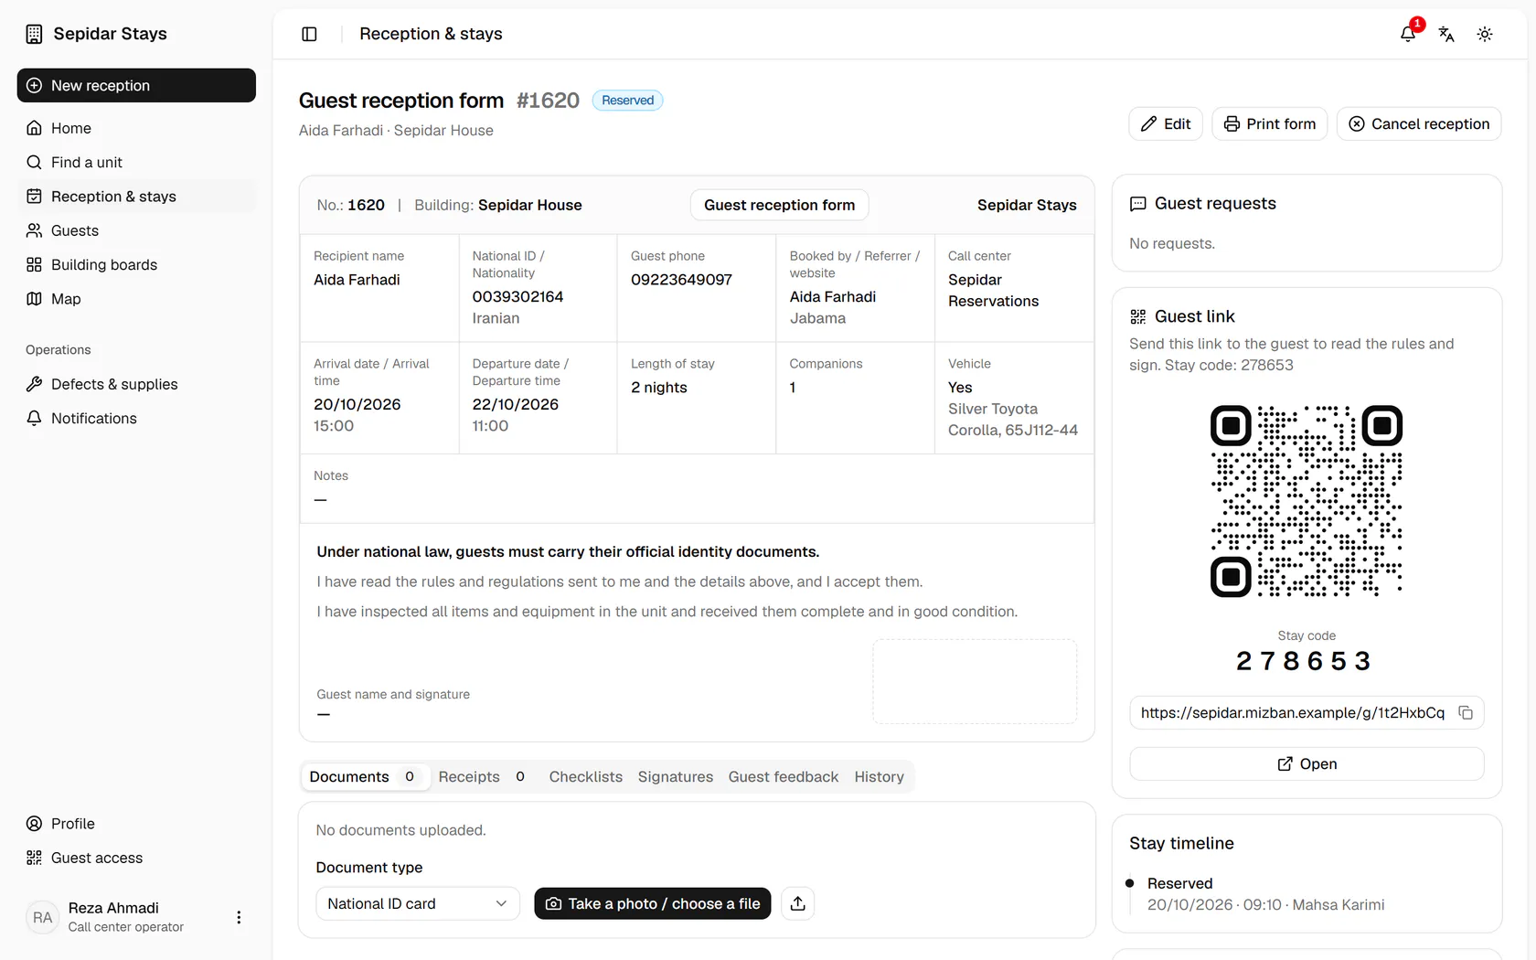The image size is (1536, 960).
Task: Click the Print form button
Action: (x=1269, y=123)
